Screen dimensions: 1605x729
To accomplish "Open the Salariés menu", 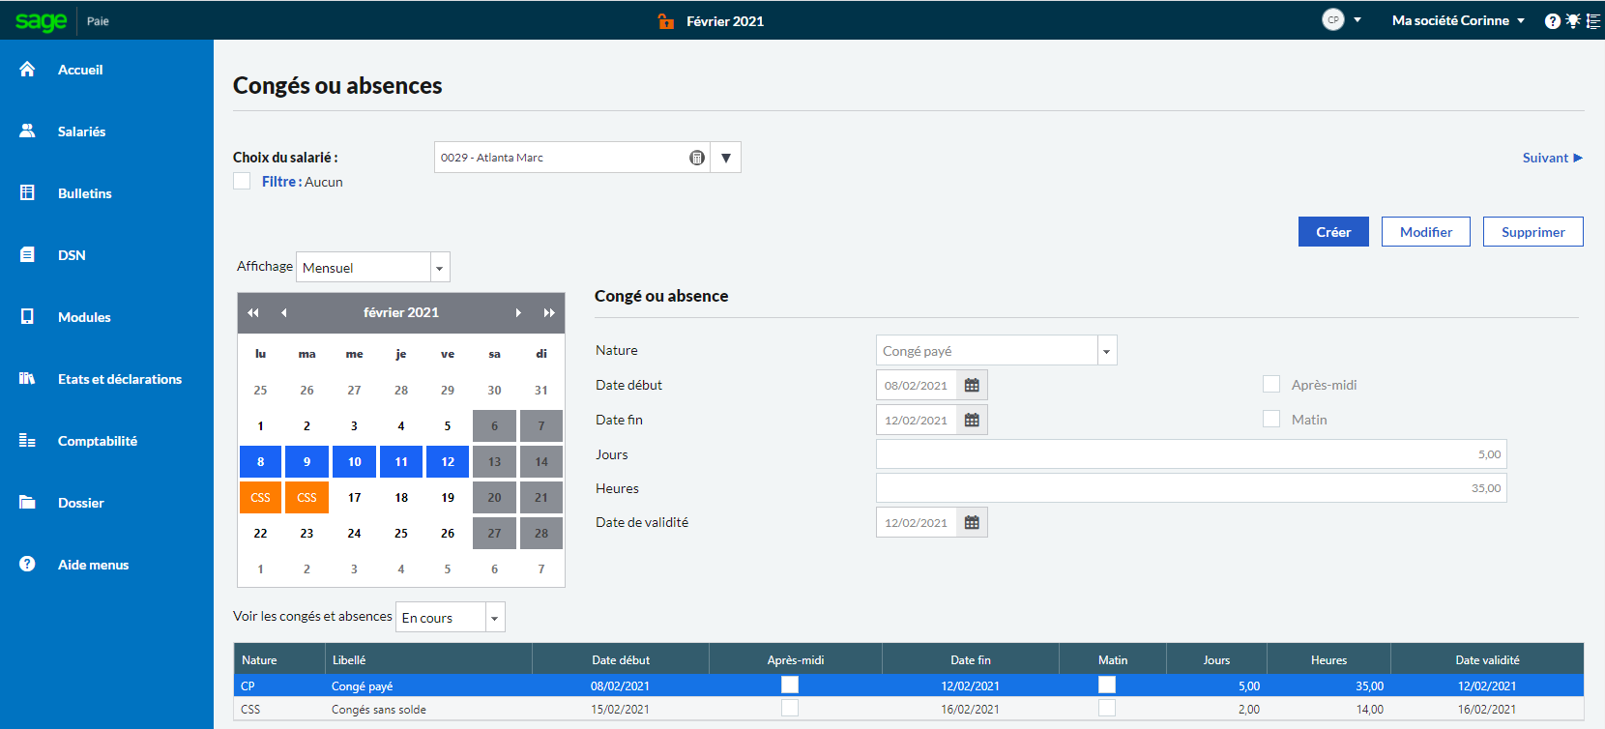I will click(x=81, y=131).
